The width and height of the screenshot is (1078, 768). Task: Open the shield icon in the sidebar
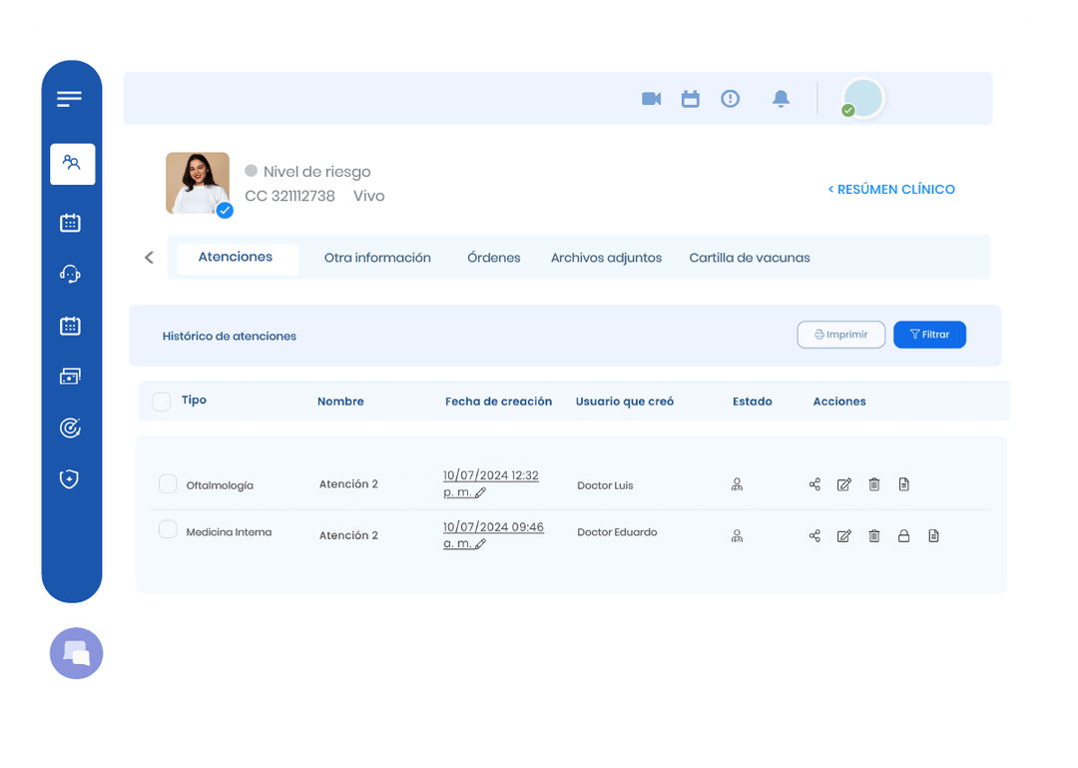pos(70,478)
